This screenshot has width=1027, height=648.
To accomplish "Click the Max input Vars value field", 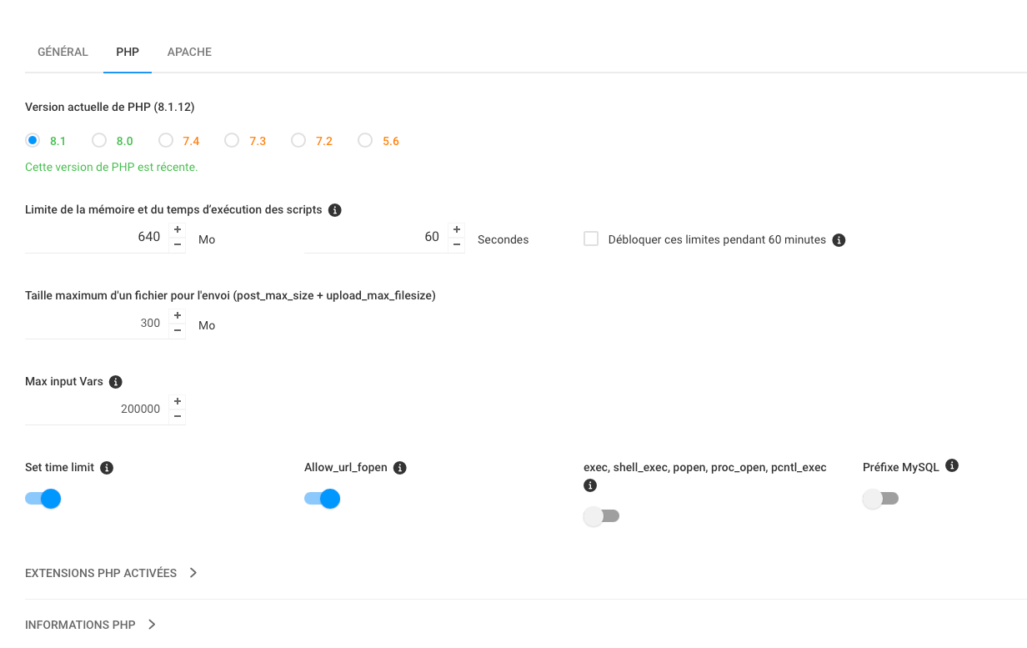I will pyautogui.click(x=96, y=409).
